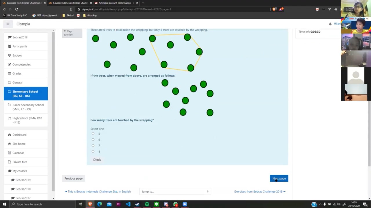Viewport: 371px width, 208px height.
Task: Open Exercises from Bebras Challenge 2018 link
Action: click(260, 192)
